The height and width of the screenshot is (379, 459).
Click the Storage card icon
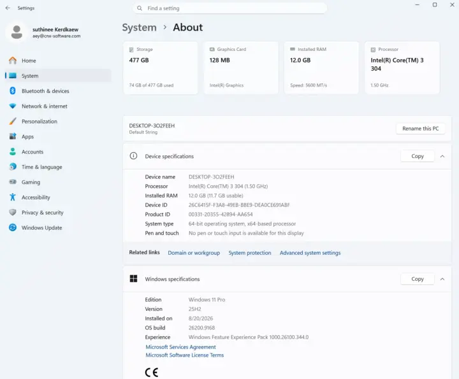point(131,50)
